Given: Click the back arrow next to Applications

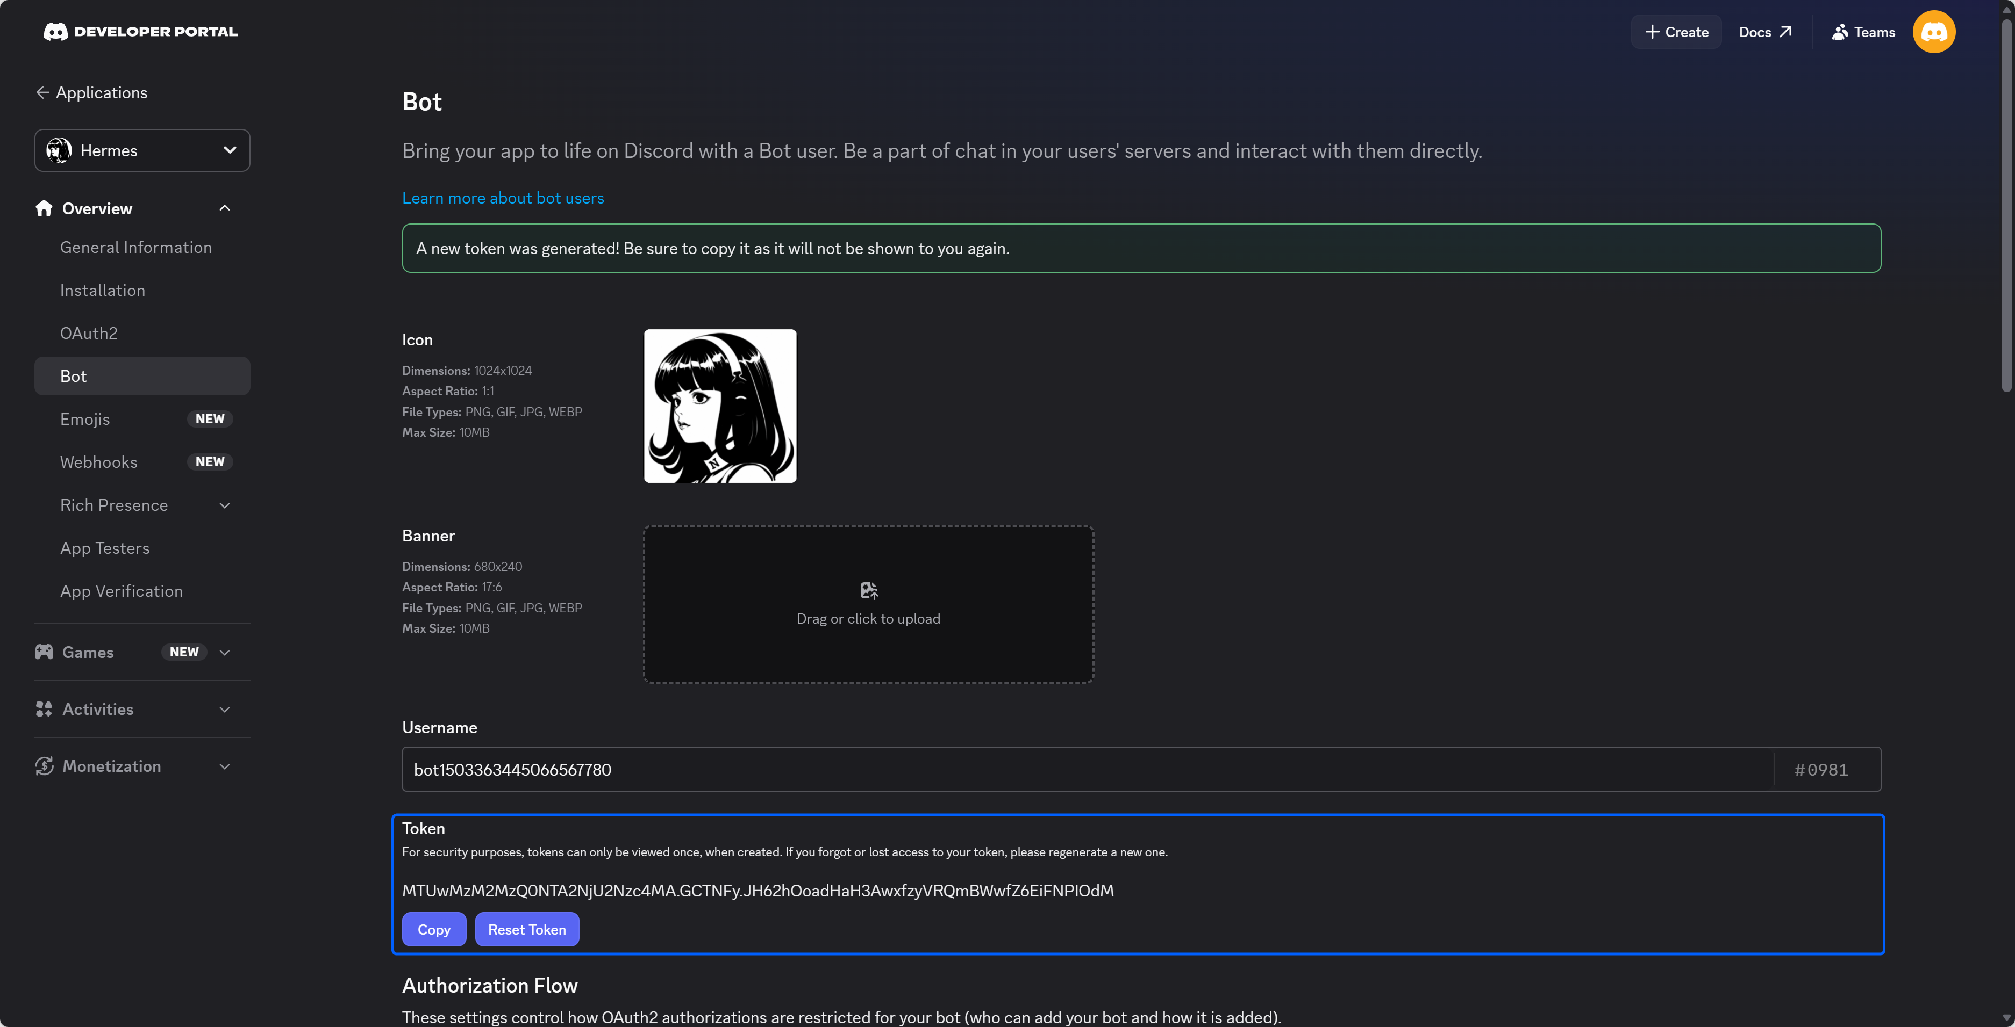Looking at the screenshot, I should coord(42,92).
